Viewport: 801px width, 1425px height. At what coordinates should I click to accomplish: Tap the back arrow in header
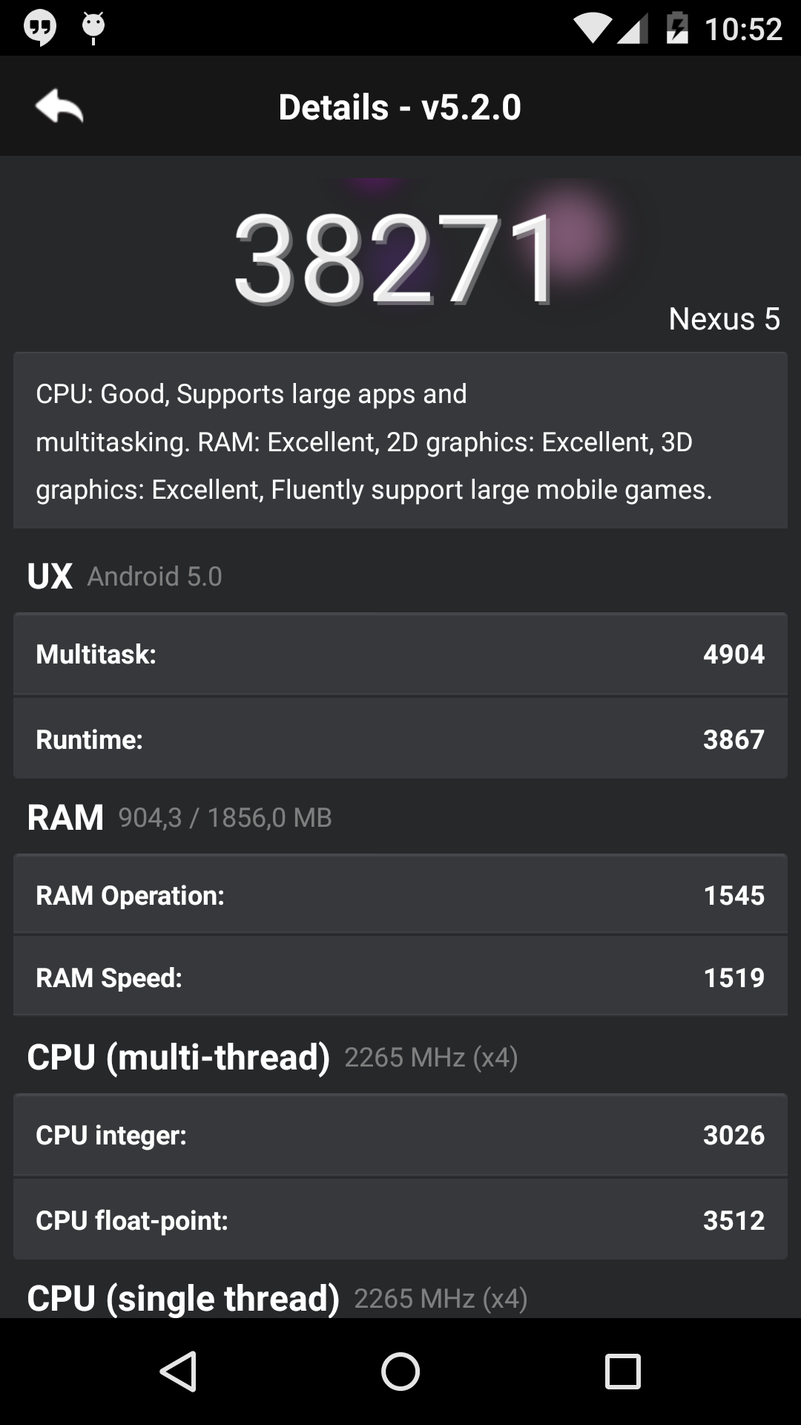click(x=59, y=106)
